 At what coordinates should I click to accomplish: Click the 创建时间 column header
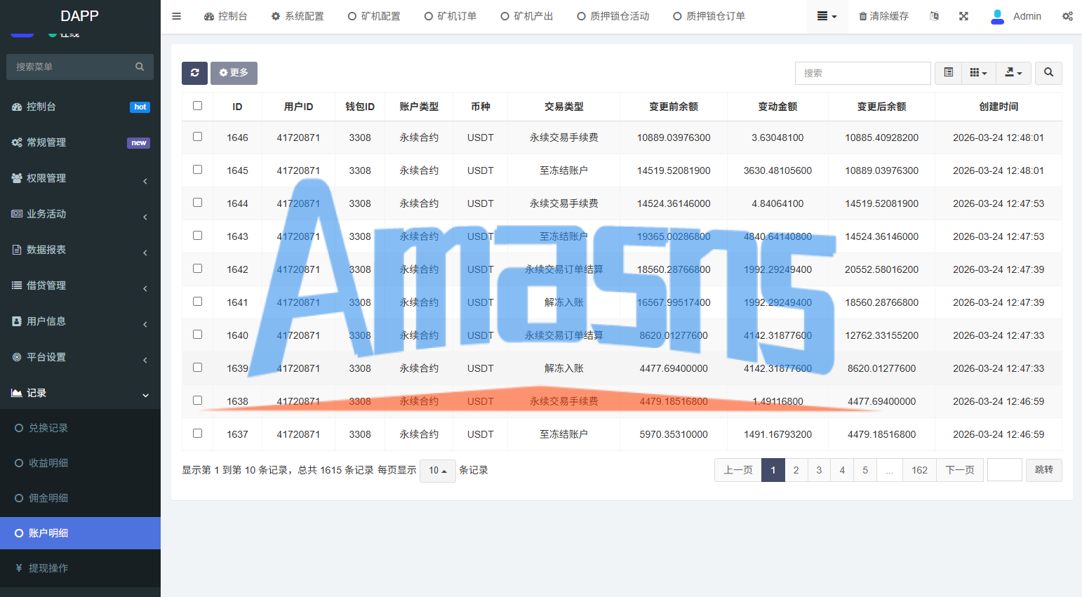click(x=998, y=107)
